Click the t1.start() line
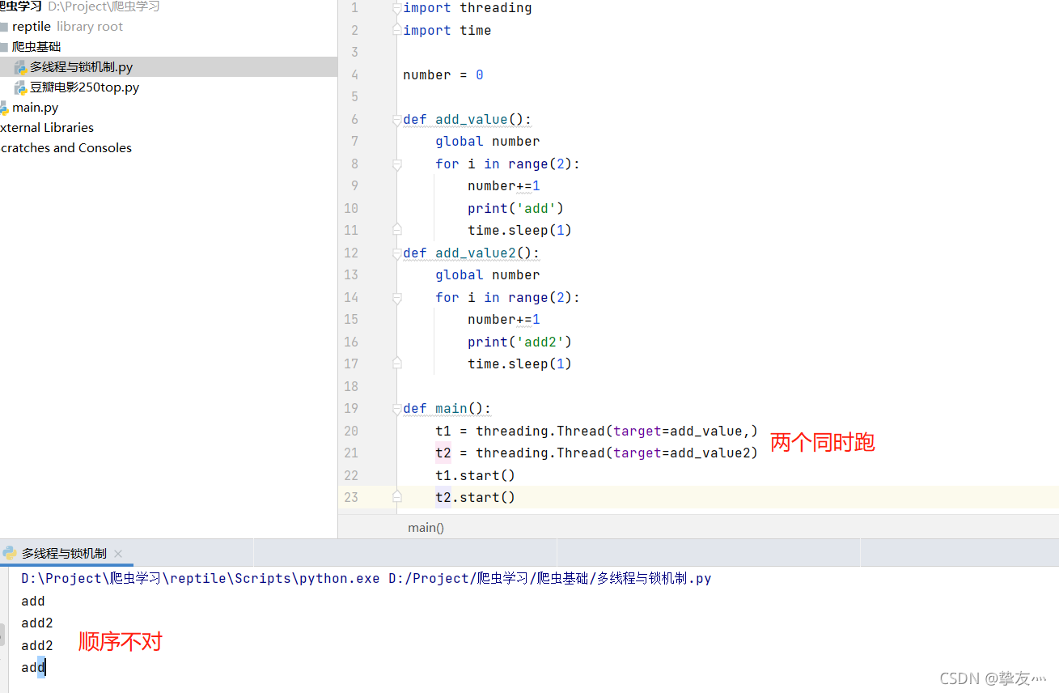 click(x=475, y=476)
